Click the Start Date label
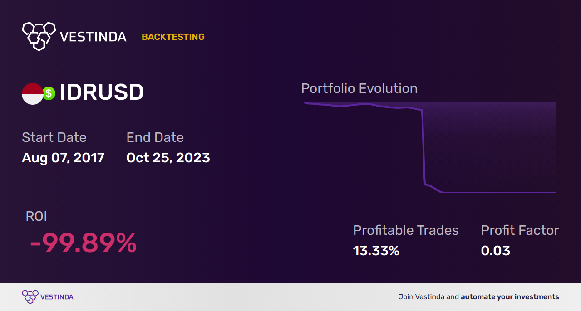 point(54,137)
